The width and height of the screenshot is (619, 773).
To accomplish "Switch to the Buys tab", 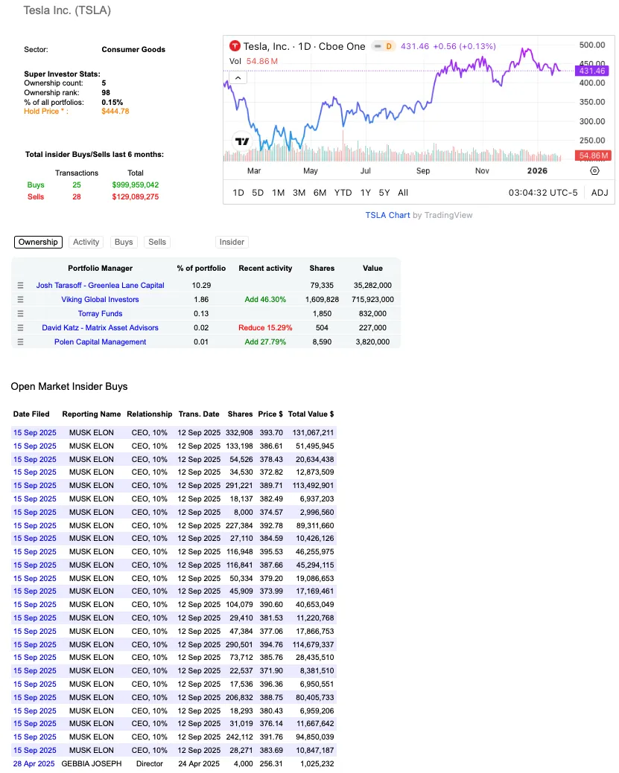I will (x=124, y=242).
